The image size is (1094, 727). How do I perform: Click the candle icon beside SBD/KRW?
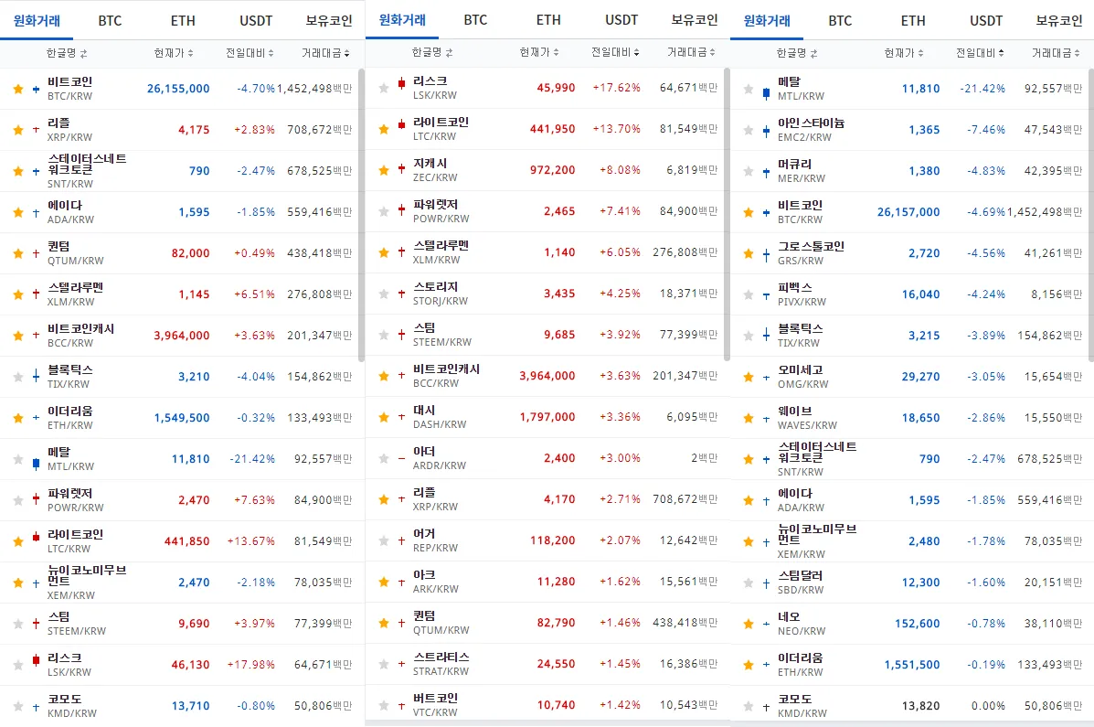(766, 583)
